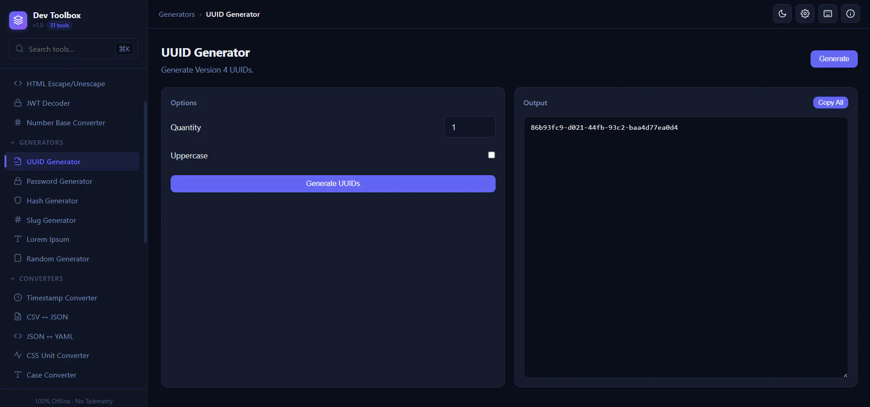Image resolution: width=870 pixels, height=407 pixels.
Task: Open JSON ↔ YAML converter
Action: click(x=72, y=336)
